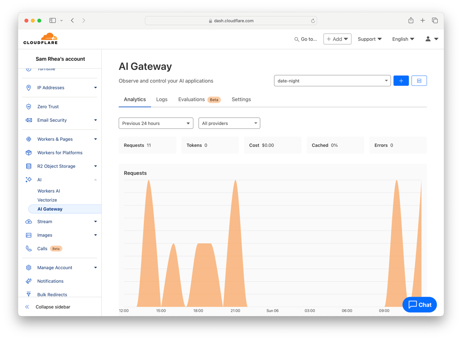Open the date-night gateway selector
Image resolution: width=462 pixels, height=340 pixels.
pyautogui.click(x=332, y=81)
